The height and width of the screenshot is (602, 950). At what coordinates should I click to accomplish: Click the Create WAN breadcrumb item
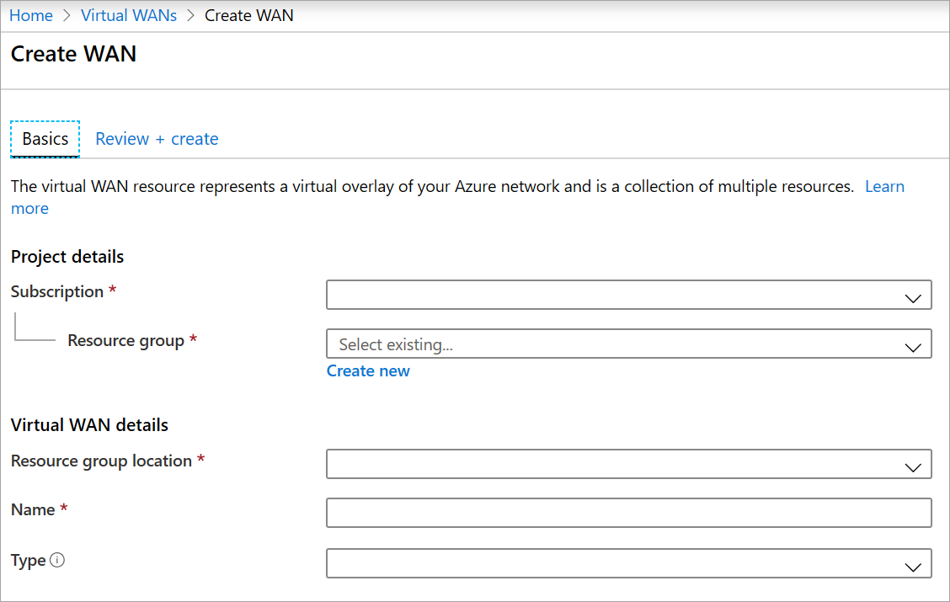click(249, 15)
